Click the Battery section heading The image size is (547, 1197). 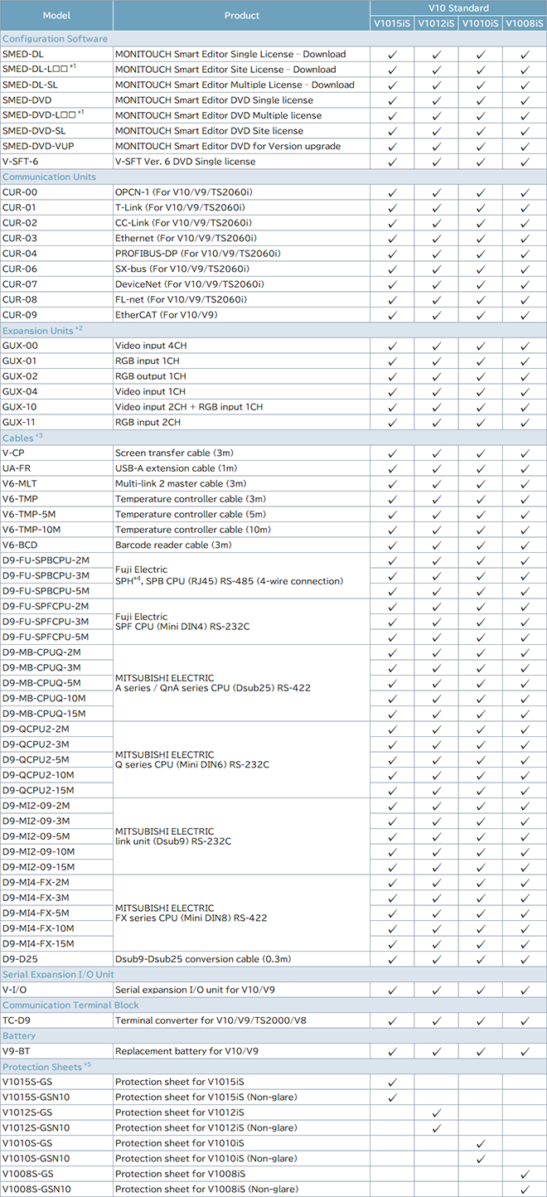19,1035
